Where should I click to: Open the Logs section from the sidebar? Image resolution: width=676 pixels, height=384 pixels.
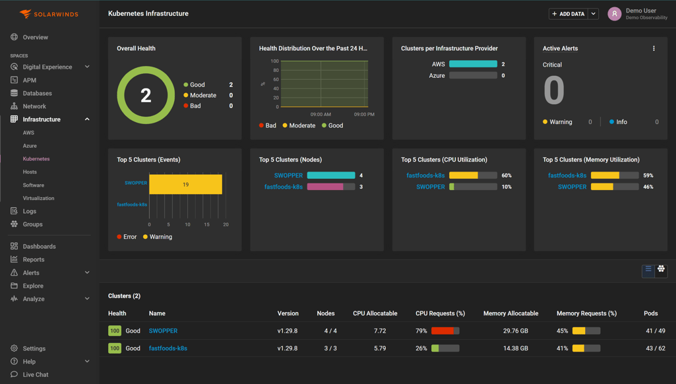15,211
